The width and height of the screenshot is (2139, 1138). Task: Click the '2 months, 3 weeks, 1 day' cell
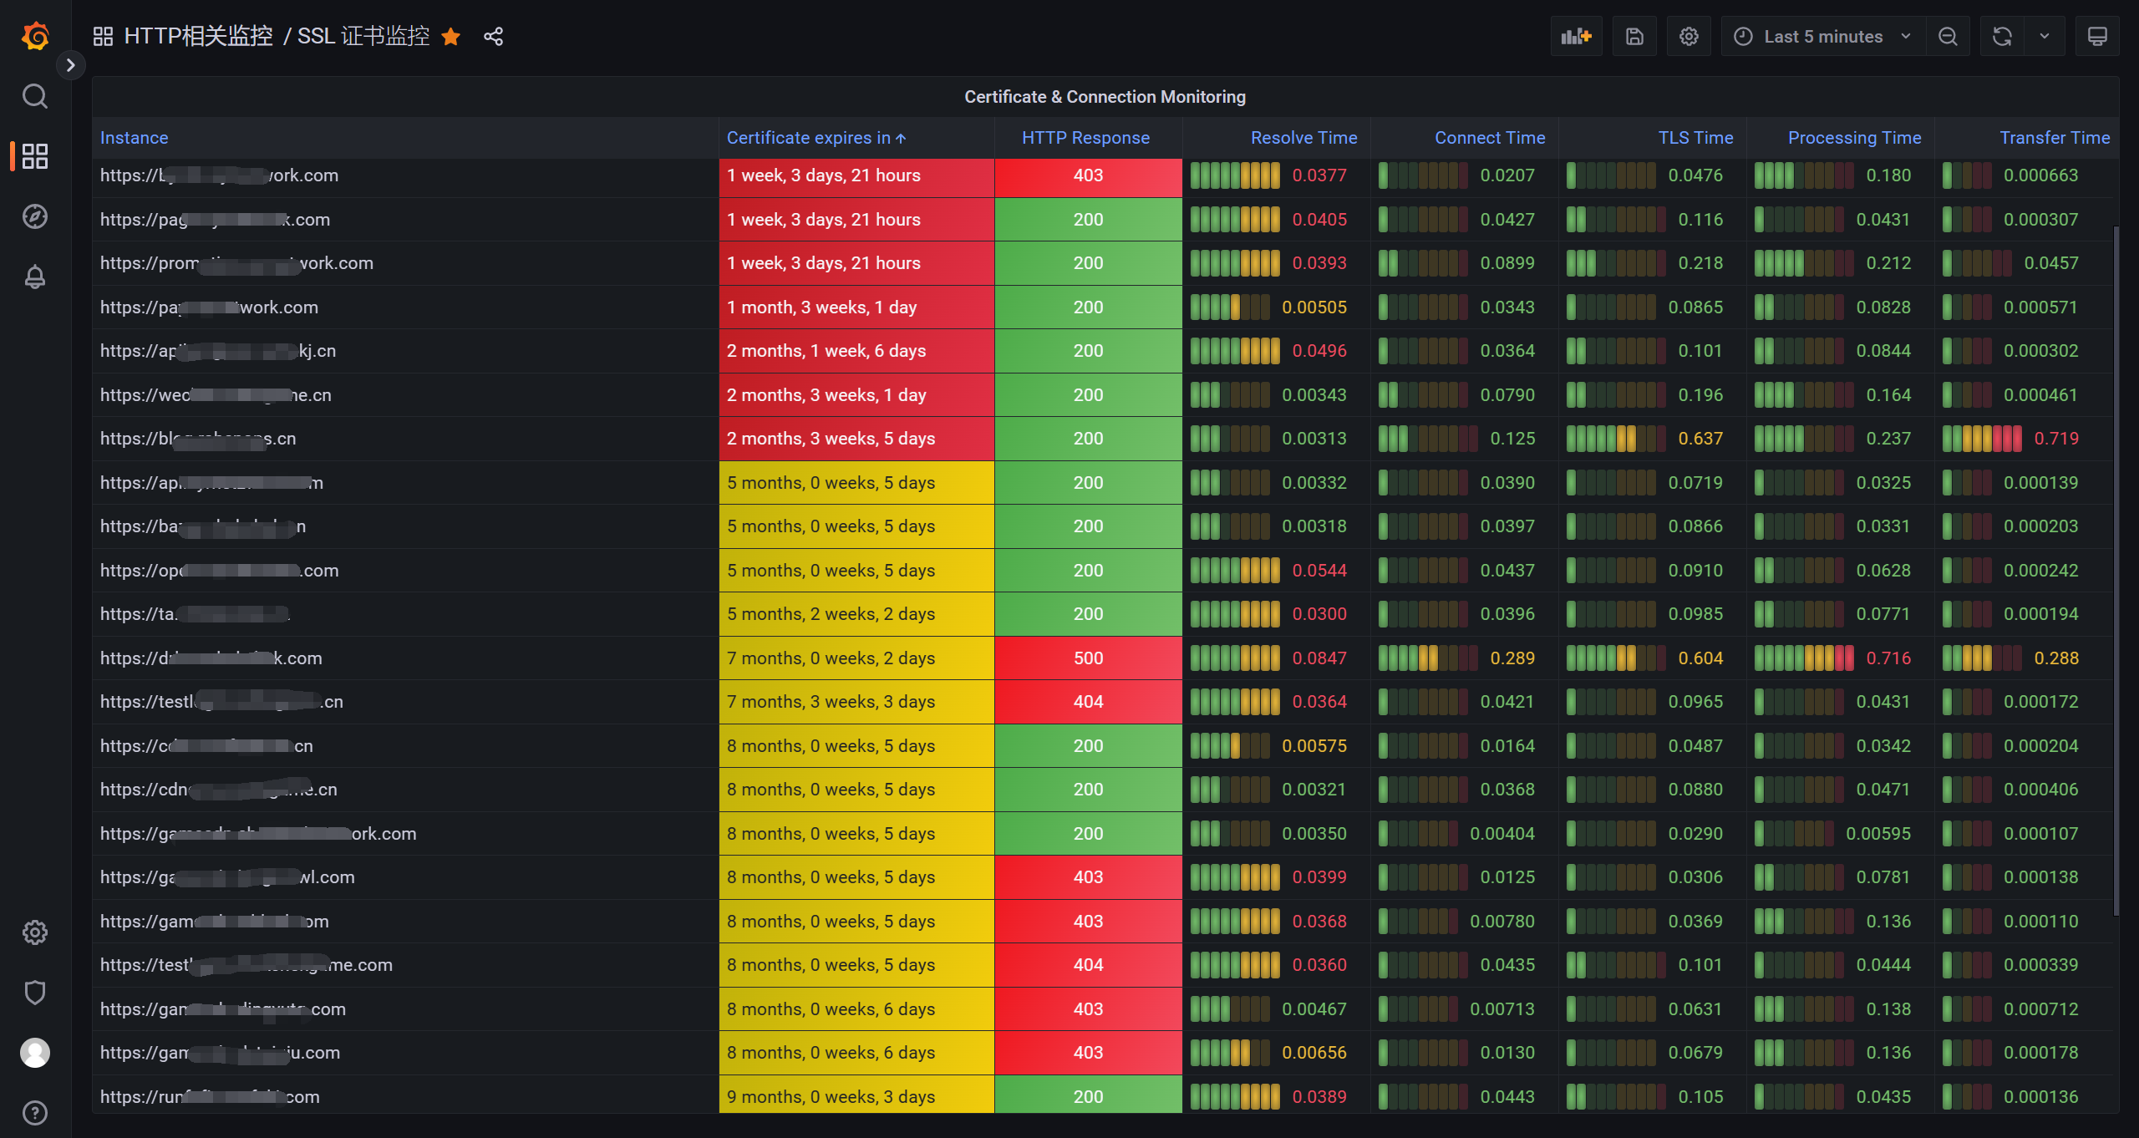coord(856,395)
